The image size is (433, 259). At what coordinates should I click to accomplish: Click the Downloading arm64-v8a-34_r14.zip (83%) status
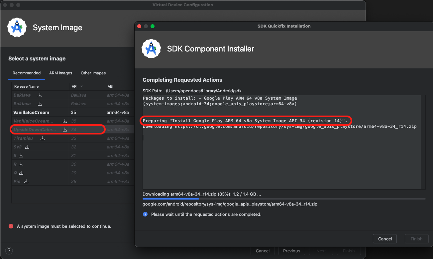202,194
